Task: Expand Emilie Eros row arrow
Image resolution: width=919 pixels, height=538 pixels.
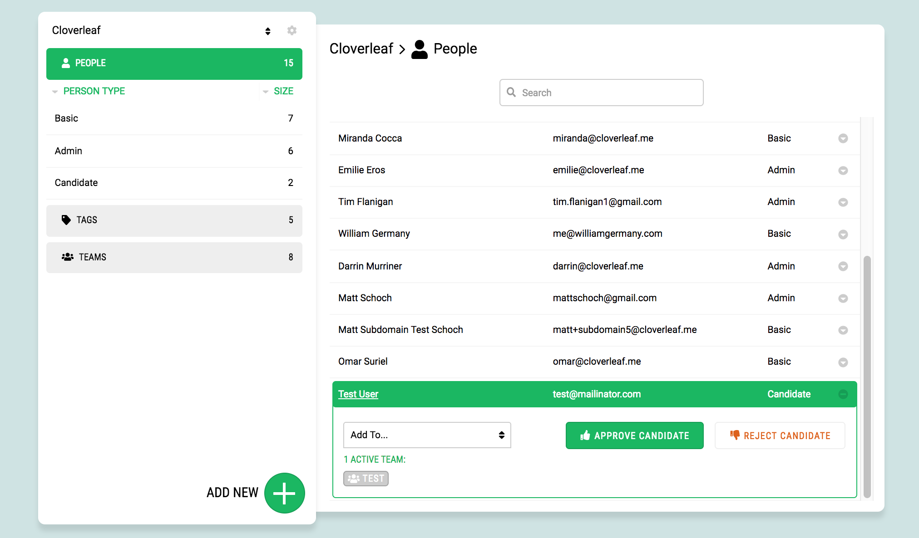Action: click(843, 171)
